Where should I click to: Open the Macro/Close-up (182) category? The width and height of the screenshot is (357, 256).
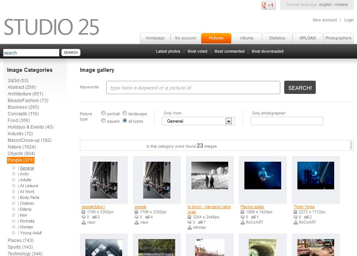coord(29,140)
